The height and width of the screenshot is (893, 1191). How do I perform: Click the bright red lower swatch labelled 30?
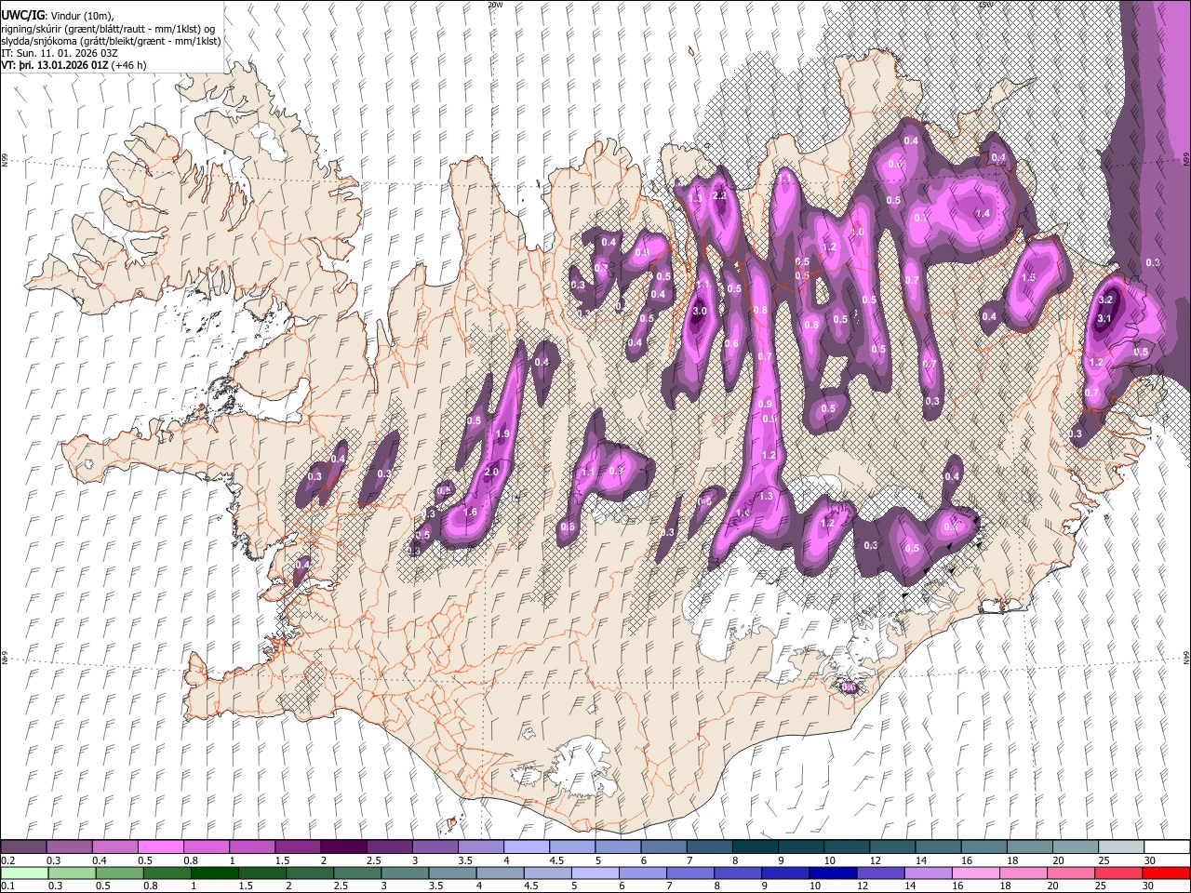(1166, 873)
